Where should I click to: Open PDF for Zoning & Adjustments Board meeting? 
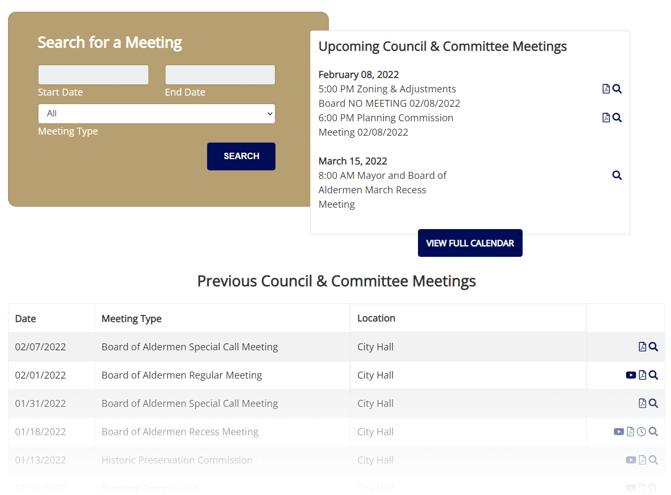(606, 89)
